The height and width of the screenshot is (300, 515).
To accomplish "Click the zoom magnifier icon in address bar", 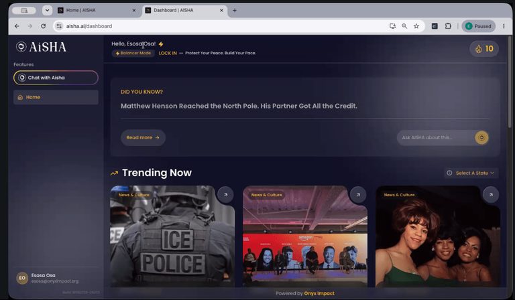I will pyautogui.click(x=404, y=26).
